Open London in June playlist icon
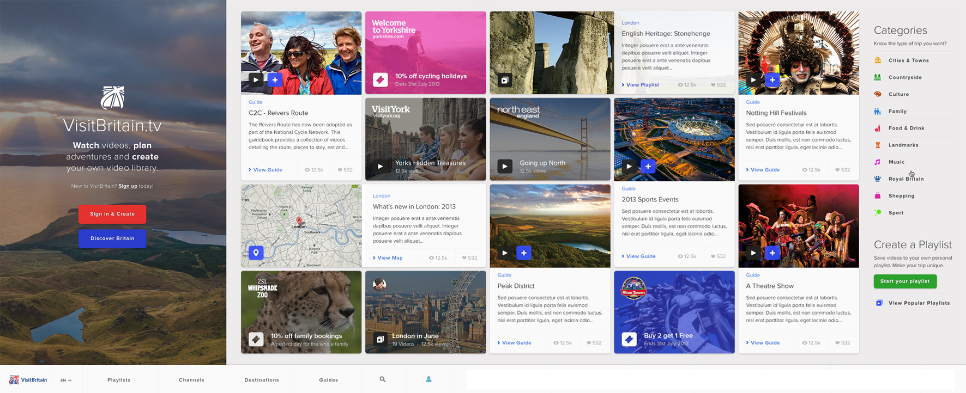 [381, 339]
